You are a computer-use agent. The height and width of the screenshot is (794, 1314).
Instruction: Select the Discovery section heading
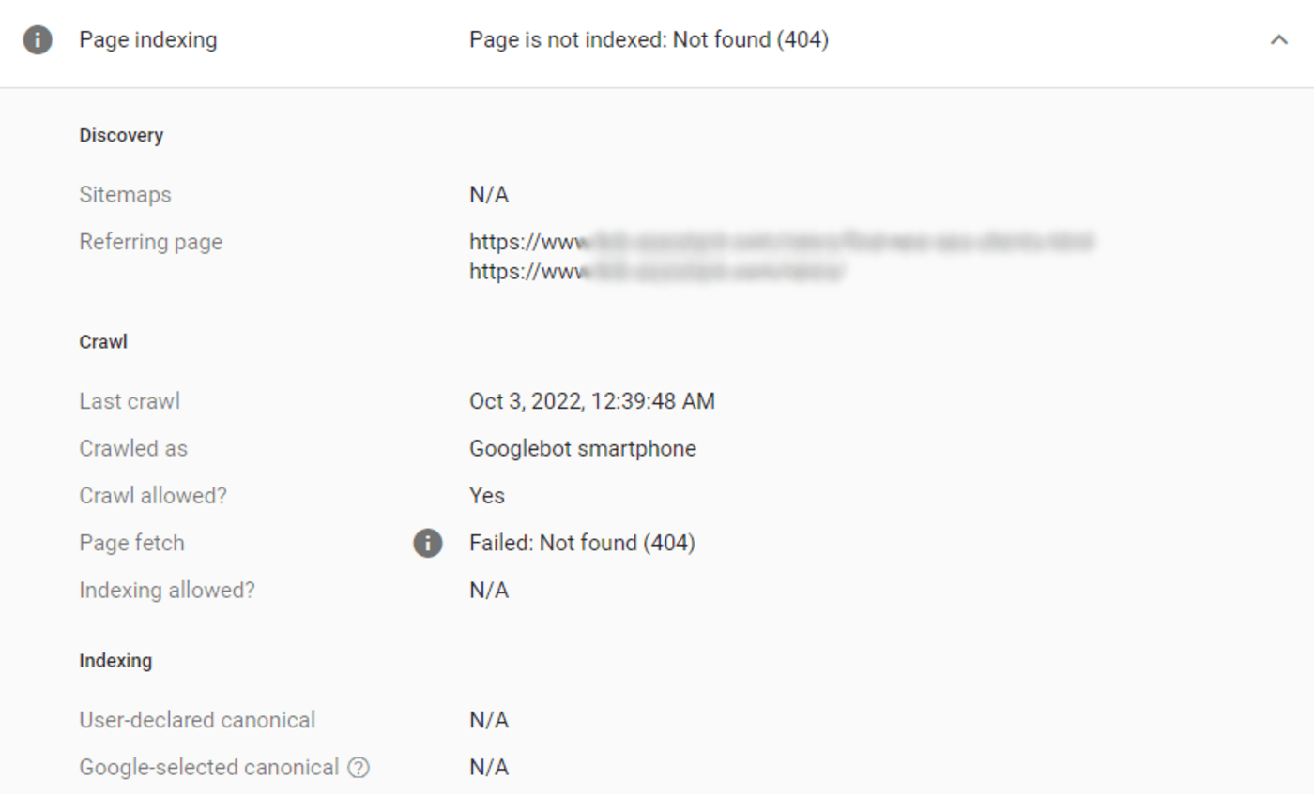tap(120, 135)
